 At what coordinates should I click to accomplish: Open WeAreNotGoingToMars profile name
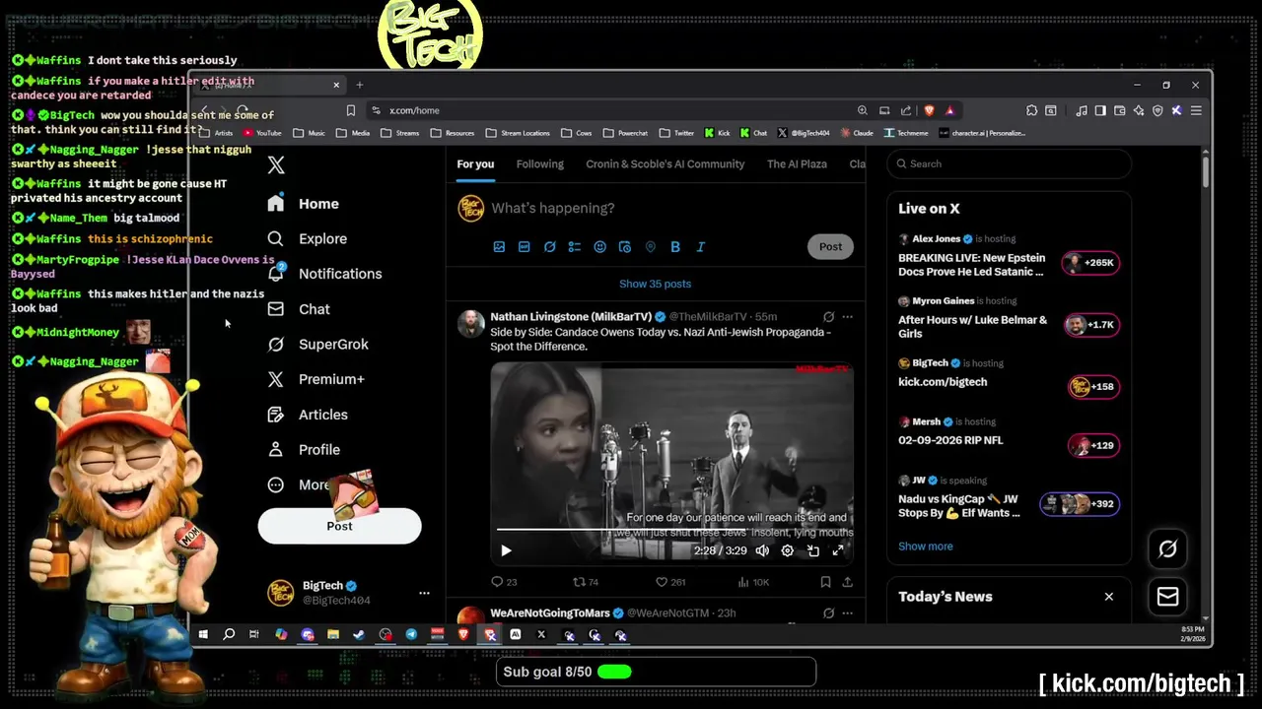(x=550, y=613)
